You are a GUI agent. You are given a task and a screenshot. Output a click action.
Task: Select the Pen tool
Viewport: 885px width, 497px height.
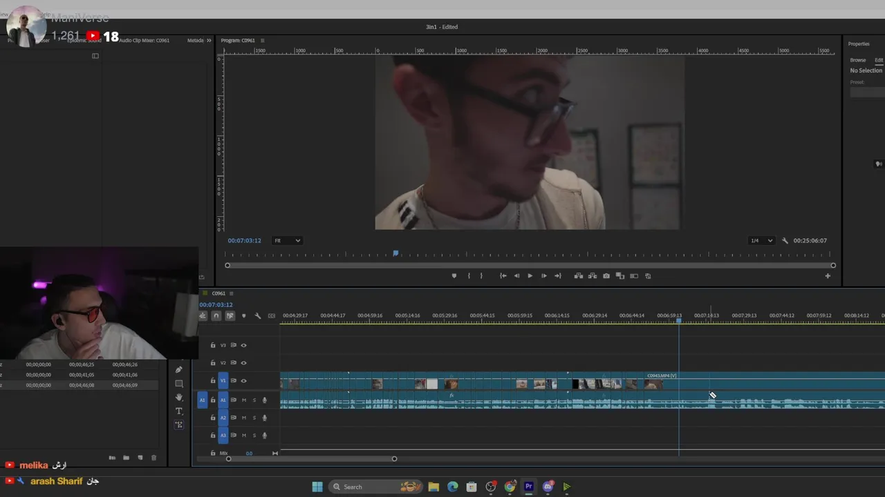(x=179, y=370)
